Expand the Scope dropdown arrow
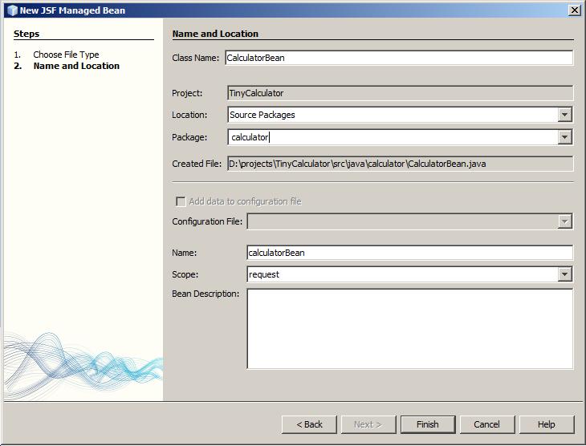 565,274
